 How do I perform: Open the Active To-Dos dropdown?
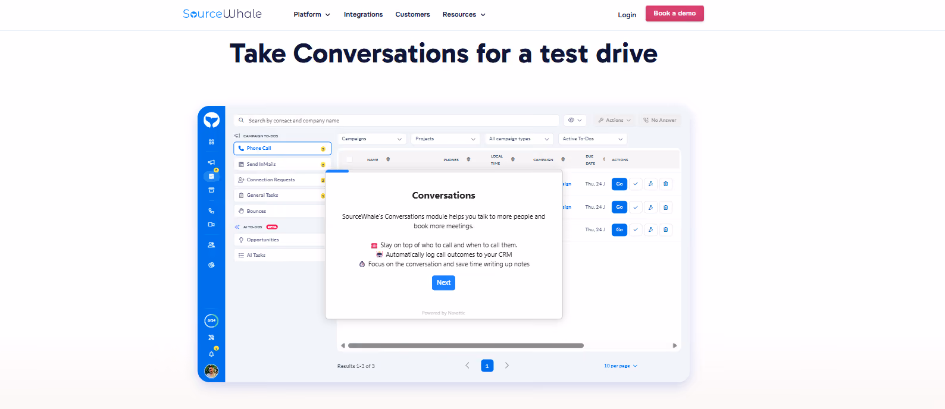point(593,139)
